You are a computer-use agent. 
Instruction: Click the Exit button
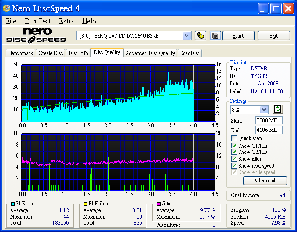click(274, 36)
